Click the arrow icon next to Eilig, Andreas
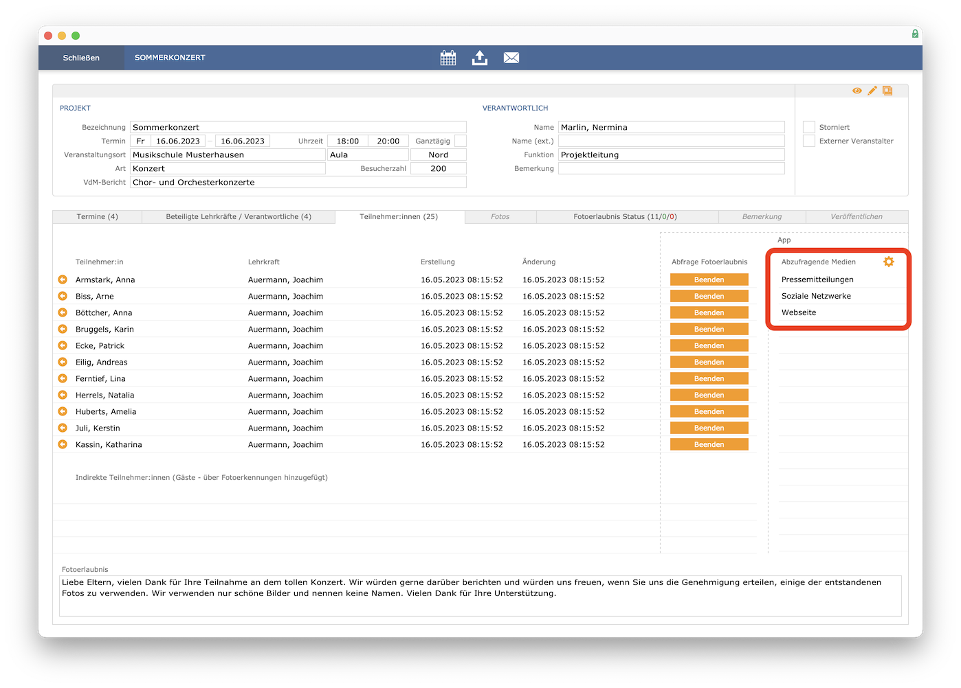 click(x=63, y=362)
